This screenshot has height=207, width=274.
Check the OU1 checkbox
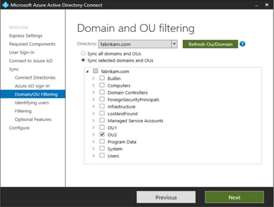pyautogui.click(x=102, y=127)
